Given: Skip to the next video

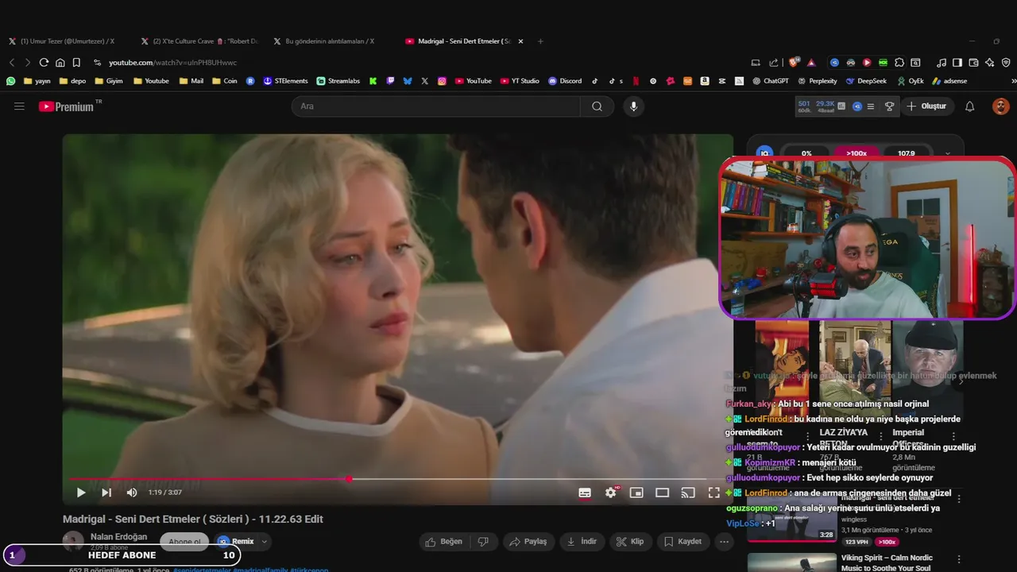Looking at the screenshot, I should pyautogui.click(x=106, y=493).
